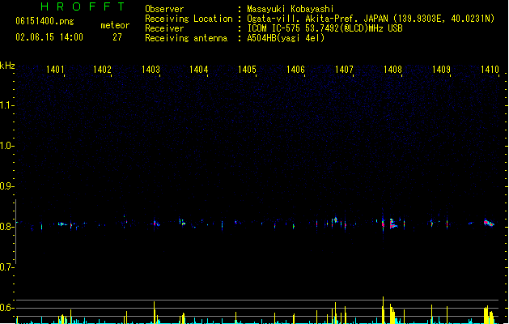The width and height of the screenshot is (509, 324).
Task: Select antenna value A504HB(yagi 4el)
Action: point(286,38)
